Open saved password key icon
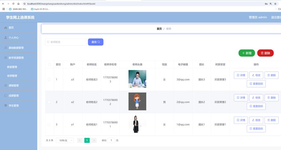 click(x=266, y=4)
